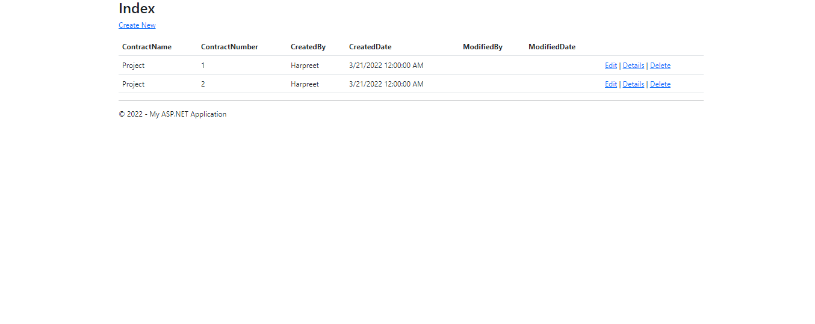Select Project cell in contract 2 row
This screenshot has width=815, height=324.
(x=134, y=84)
